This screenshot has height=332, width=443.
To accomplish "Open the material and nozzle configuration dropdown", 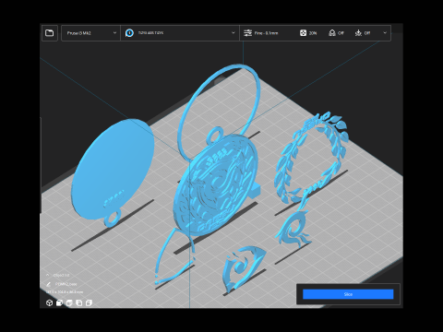I will pyautogui.click(x=180, y=33).
